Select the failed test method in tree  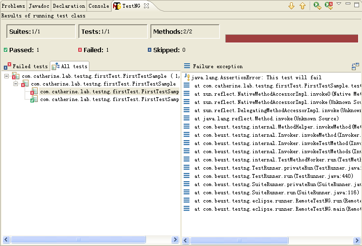pyautogui.click(x=109, y=91)
